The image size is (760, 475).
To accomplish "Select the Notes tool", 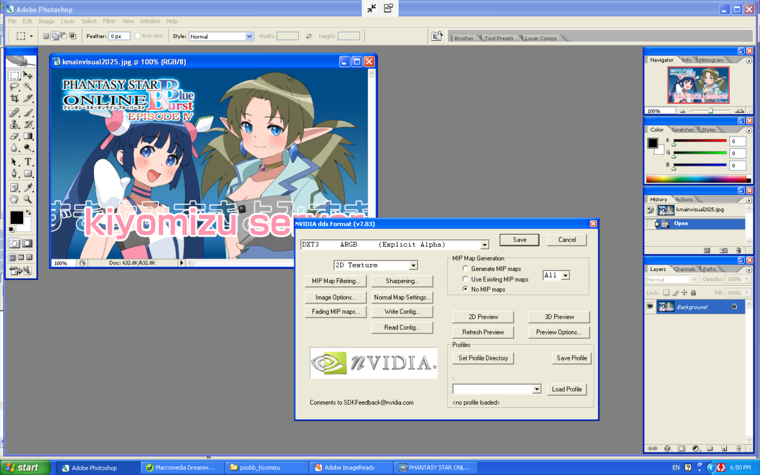I will 15,187.
